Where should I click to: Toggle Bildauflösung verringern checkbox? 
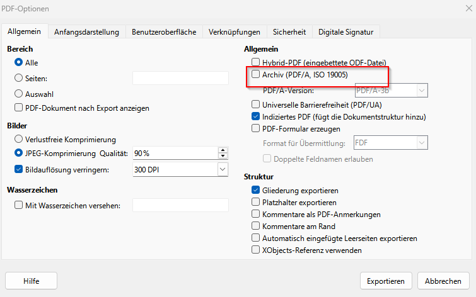(18, 169)
